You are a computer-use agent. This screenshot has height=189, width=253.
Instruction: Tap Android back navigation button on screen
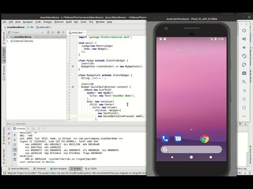coord(172,157)
